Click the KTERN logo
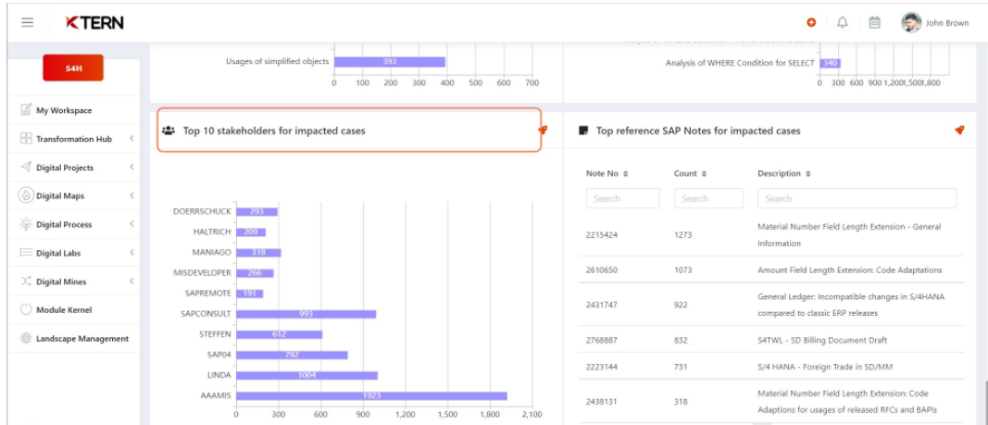 94,23
